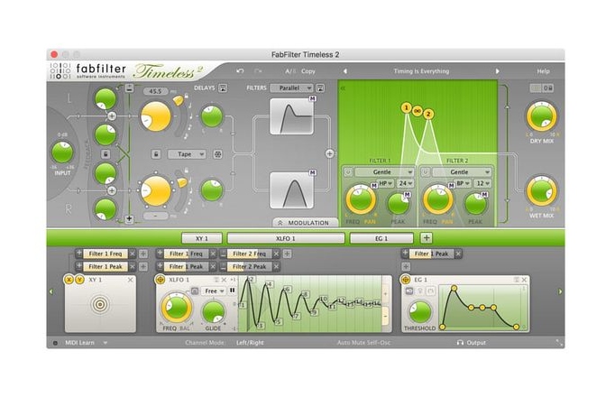The height and width of the screenshot is (397, 606).
Task: Click XLFO 'Filter 2 Freq' modulation slot
Action: [249, 254]
